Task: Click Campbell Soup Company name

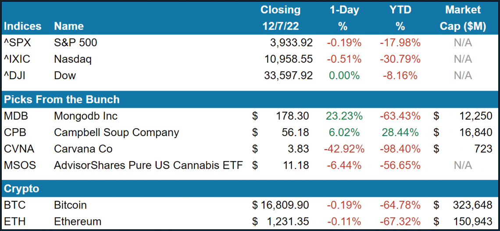Action: [116, 133]
